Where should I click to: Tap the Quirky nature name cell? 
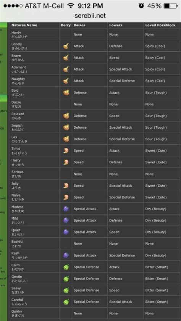(x=35, y=313)
